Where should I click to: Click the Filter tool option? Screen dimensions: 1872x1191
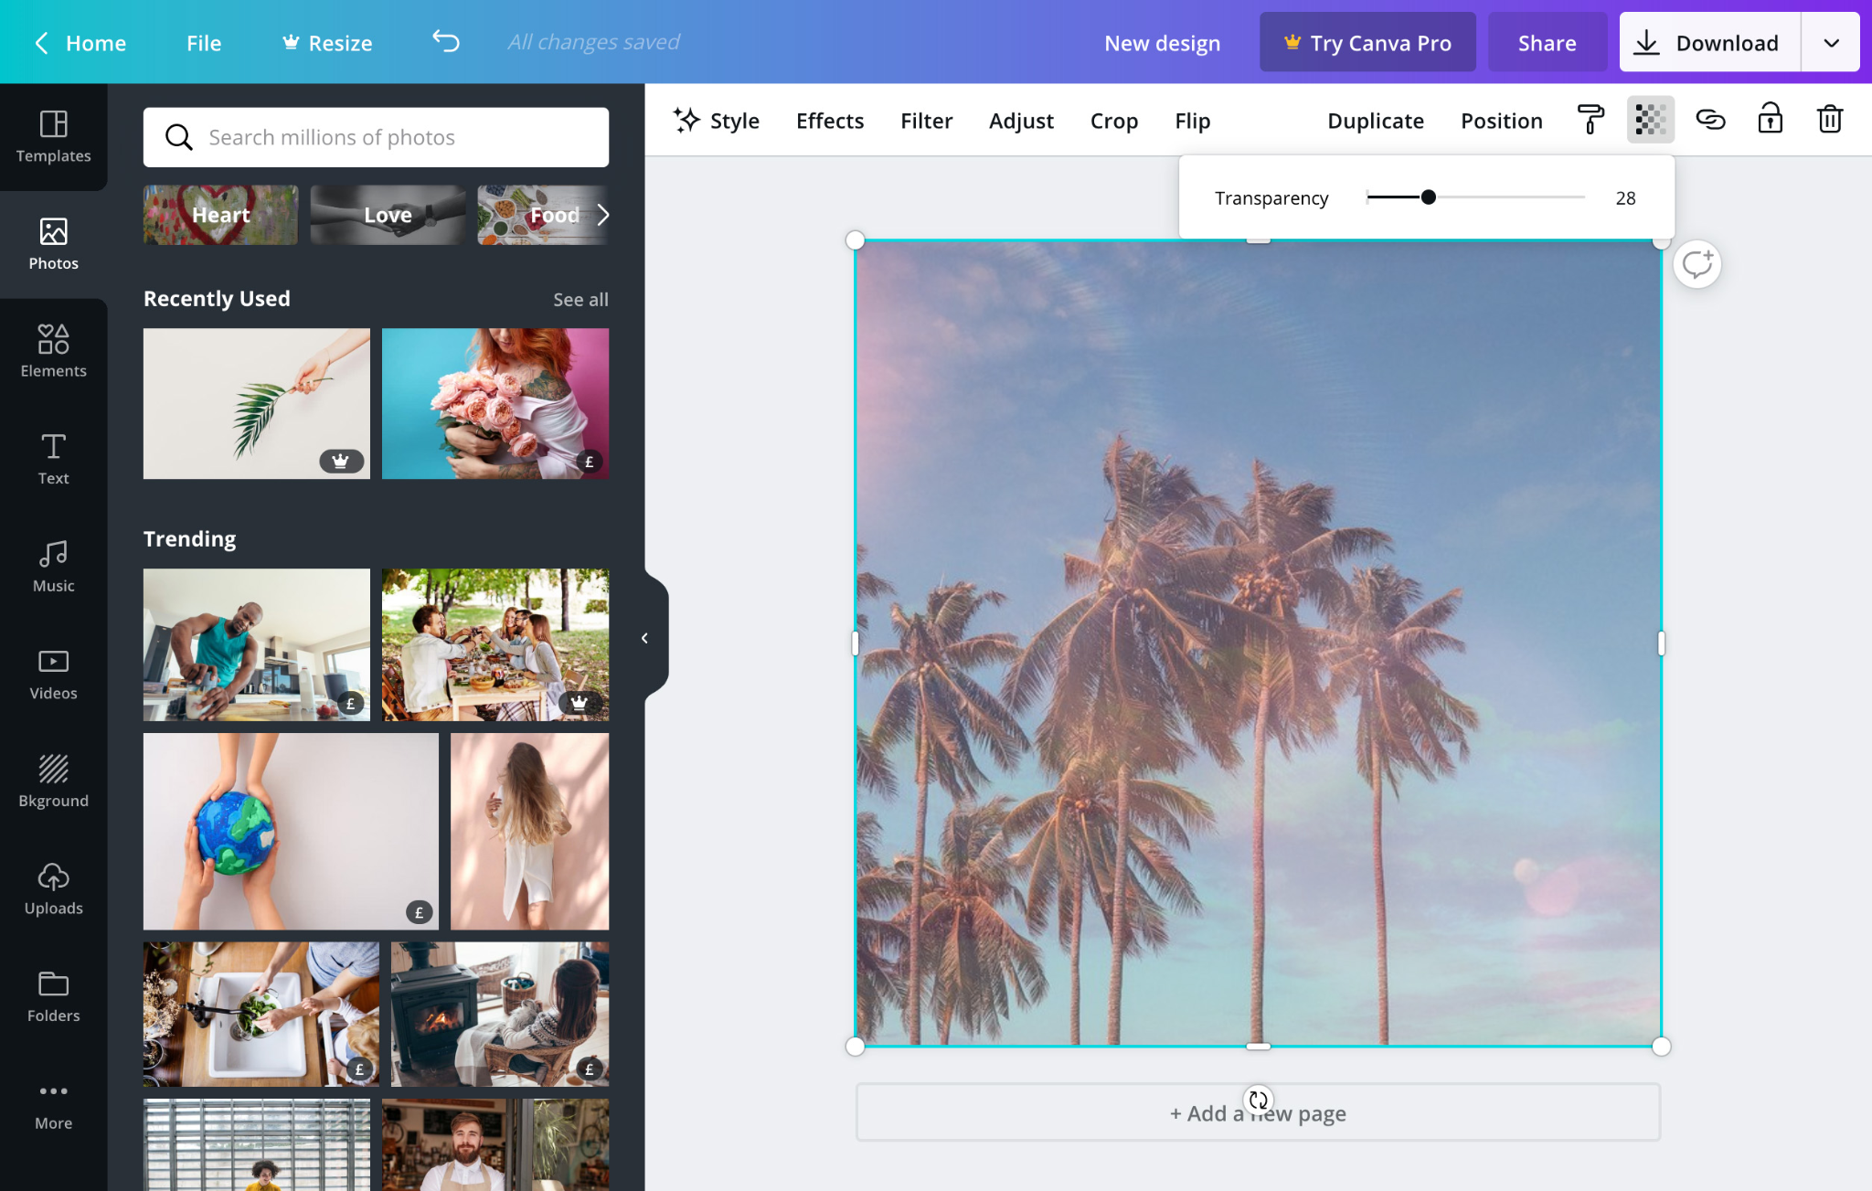pyautogui.click(x=925, y=120)
